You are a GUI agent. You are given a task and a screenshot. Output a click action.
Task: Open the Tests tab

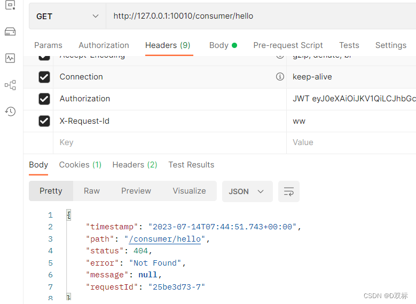point(349,45)
